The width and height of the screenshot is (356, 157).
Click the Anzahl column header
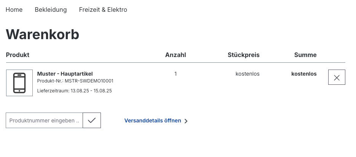[x=176, y=55]
